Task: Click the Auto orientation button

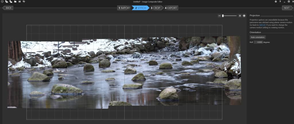Action: [x=258, y=37]
